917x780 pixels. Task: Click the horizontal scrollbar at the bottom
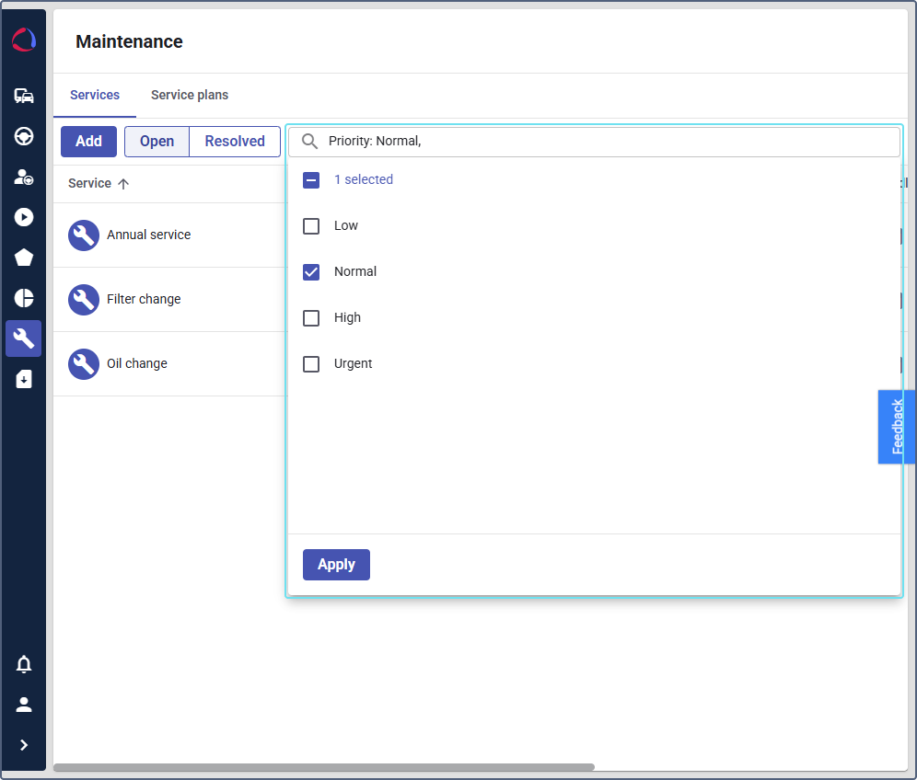[324, 766]
